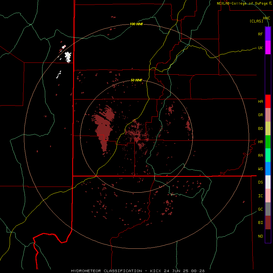Click the HA red legend swatch
The image size is (273, 273).
pyautogui.click(x=268, y=101)
